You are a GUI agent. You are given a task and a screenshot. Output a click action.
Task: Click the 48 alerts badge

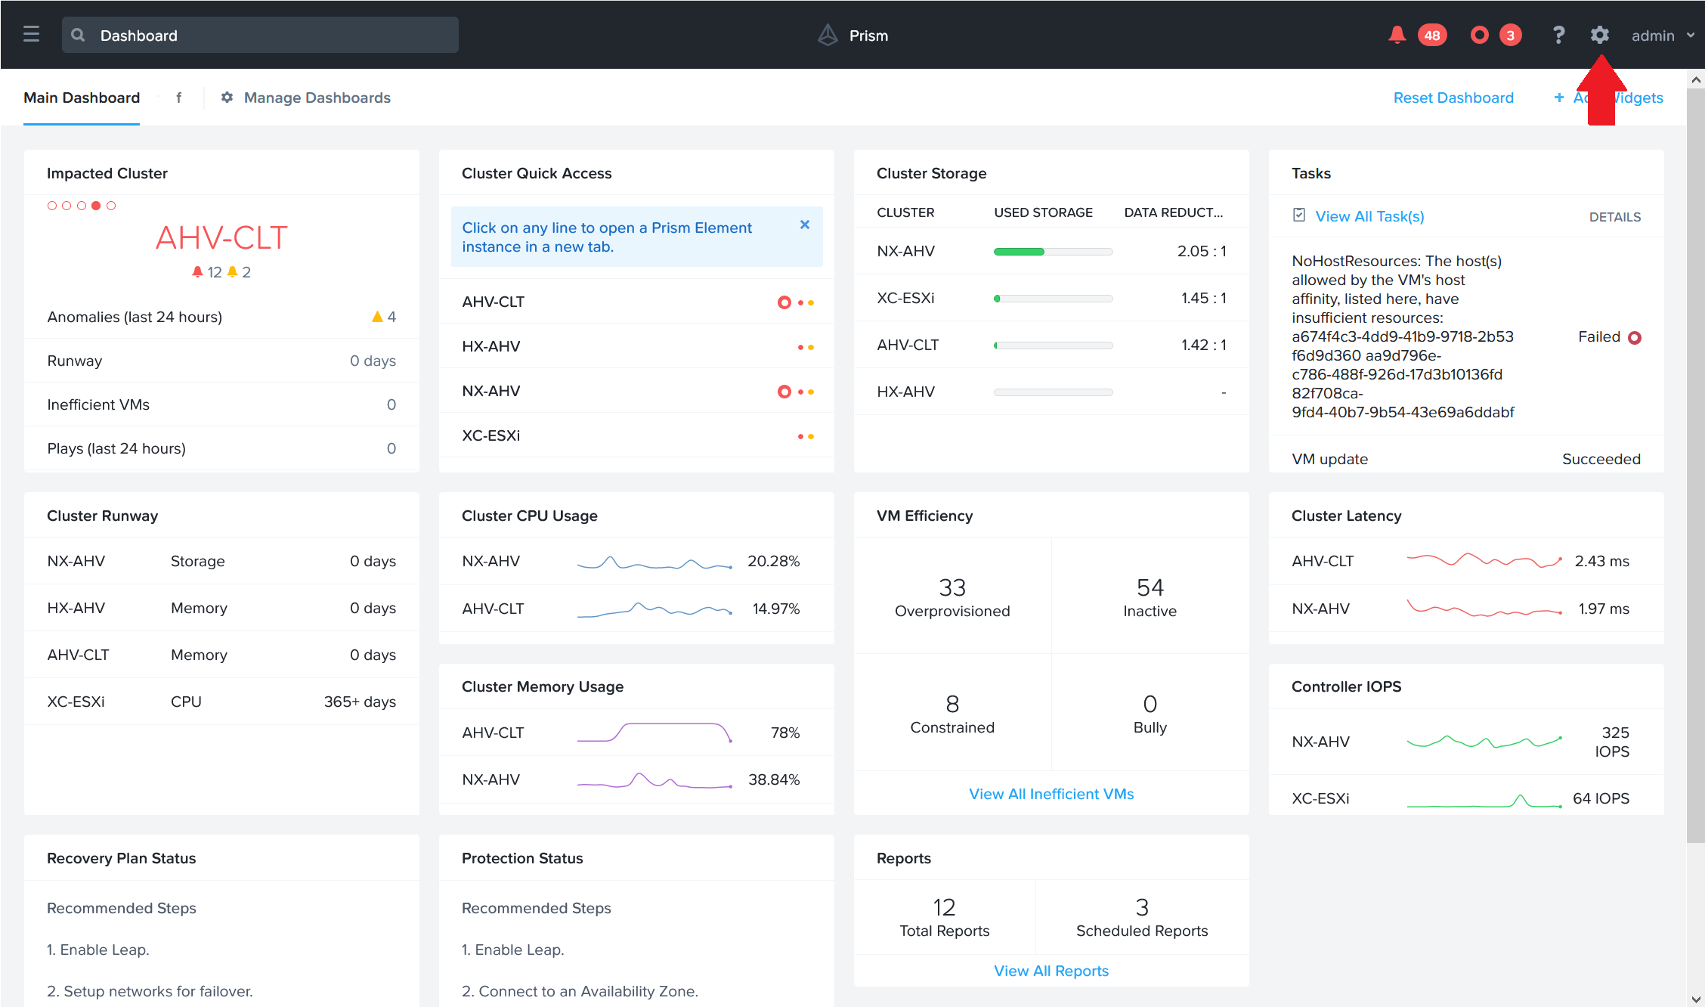click(1432, 35)
